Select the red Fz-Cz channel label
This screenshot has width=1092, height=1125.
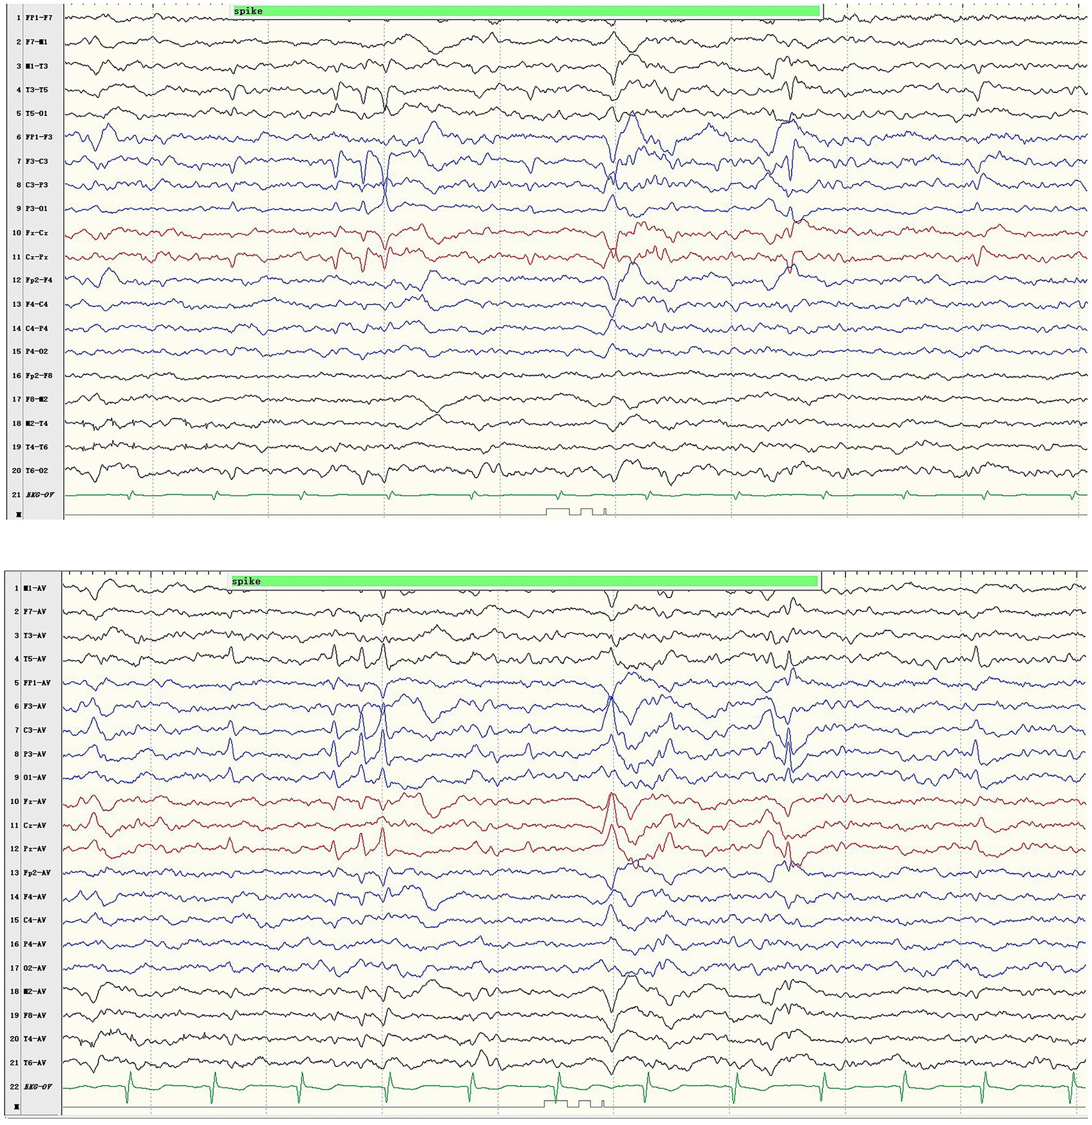37,233
